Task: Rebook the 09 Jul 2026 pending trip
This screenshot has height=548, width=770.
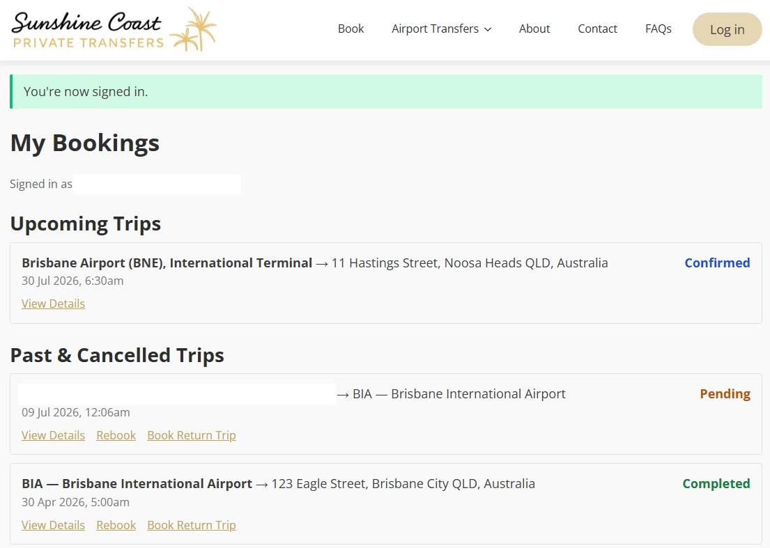Action: click(x=116, y=435)
